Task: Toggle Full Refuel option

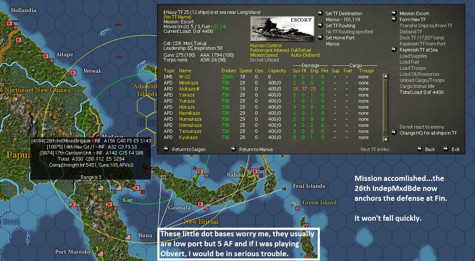Action: click(301, 50)
